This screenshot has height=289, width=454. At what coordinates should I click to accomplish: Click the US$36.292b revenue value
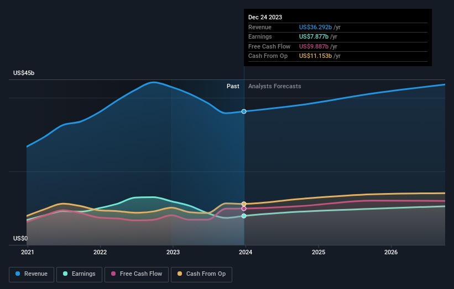315,27
